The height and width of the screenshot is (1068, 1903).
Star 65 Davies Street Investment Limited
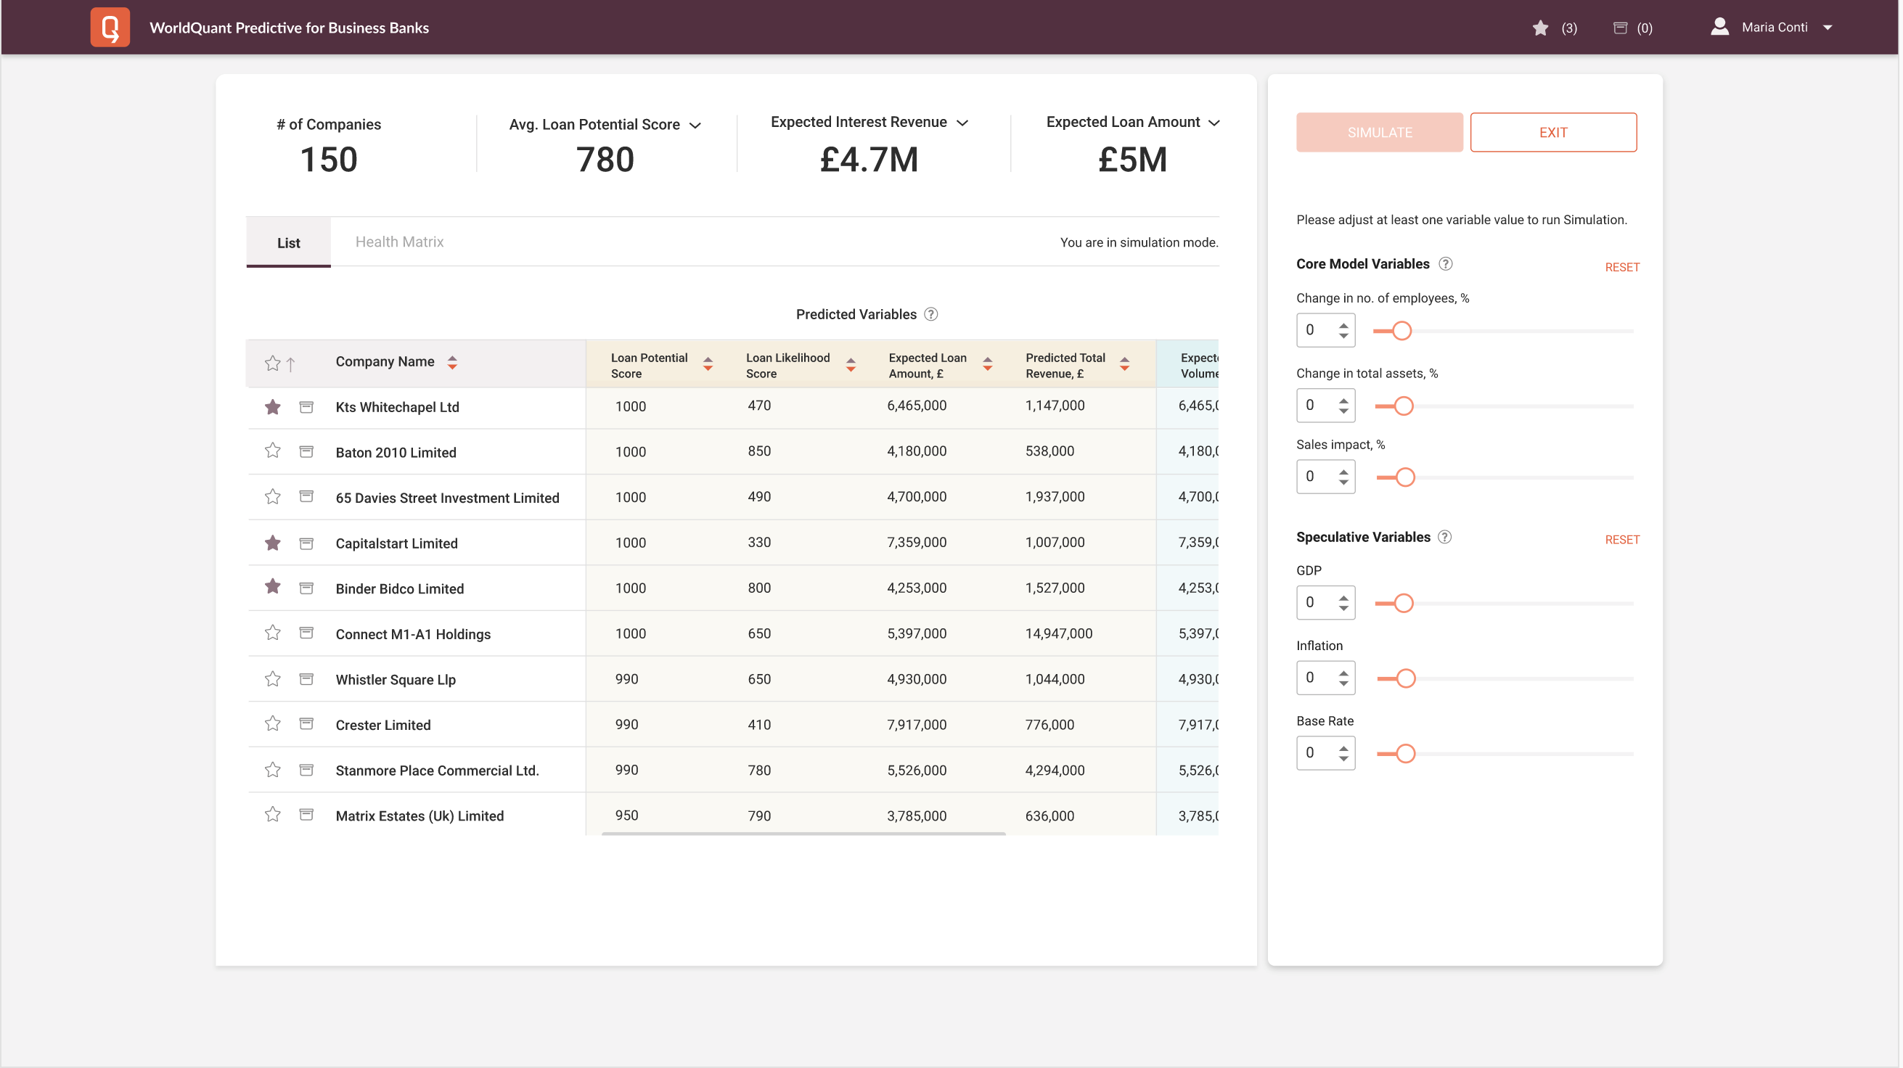point(273,497)
